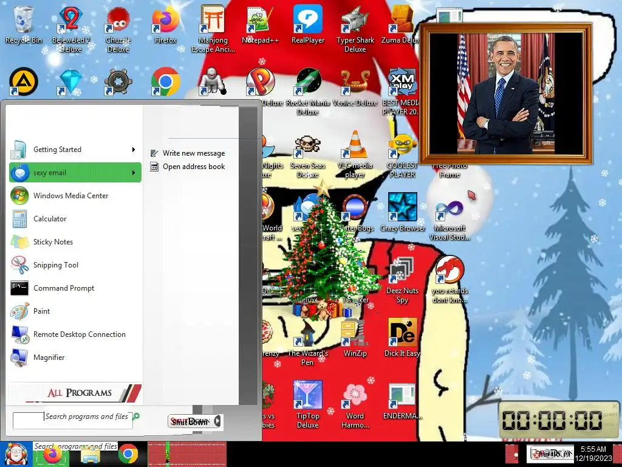Launch Bejeweled 2 Deluxe shortcut
Screen dimensions: 622x467
(x=70, y=29)
